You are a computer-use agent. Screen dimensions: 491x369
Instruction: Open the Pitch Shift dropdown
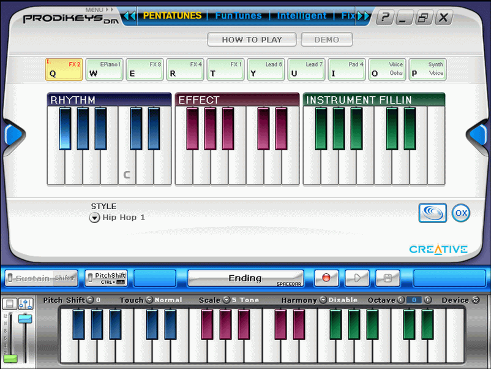[90, 300]
